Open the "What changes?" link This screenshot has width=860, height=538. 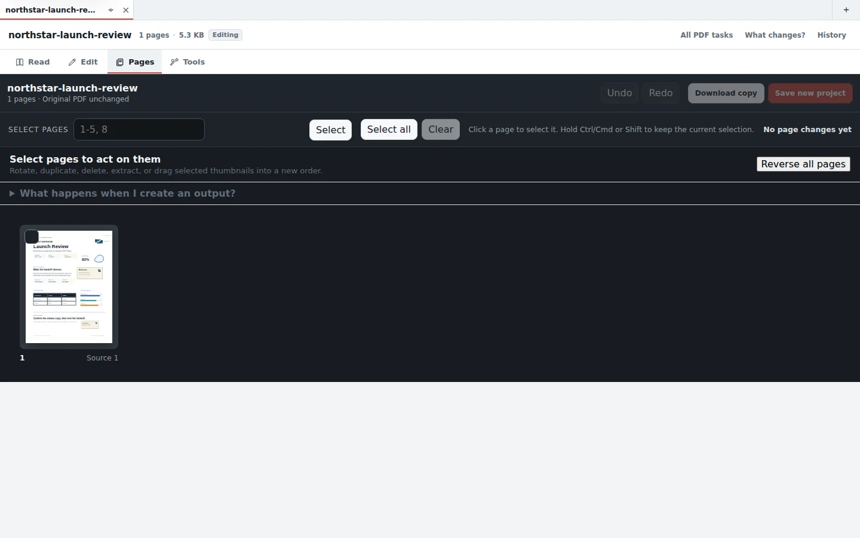(775, 35)
